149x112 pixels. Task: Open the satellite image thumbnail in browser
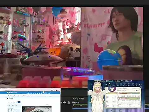(x=37, y=109)
